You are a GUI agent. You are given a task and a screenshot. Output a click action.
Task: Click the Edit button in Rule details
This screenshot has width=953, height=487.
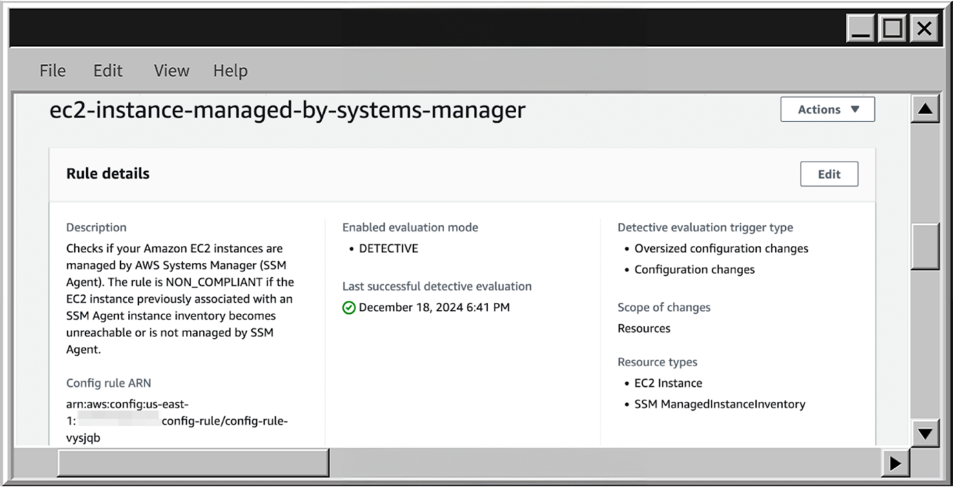coord(829,174)
